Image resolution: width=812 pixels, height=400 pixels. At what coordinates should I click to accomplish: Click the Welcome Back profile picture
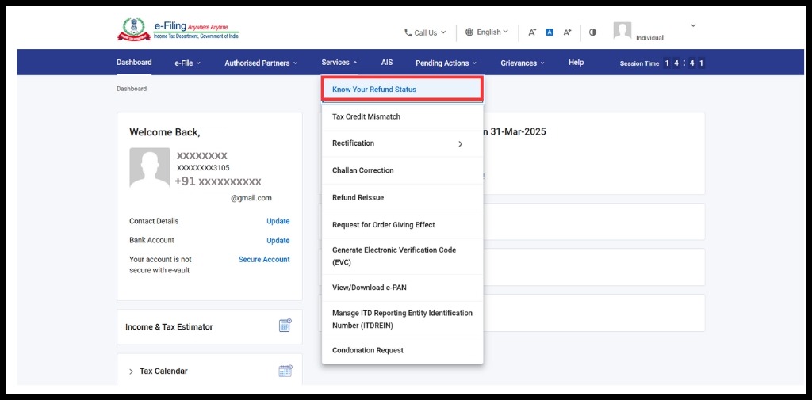point(150,167)
